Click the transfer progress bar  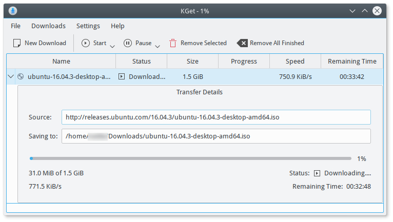tap(190, 158)
